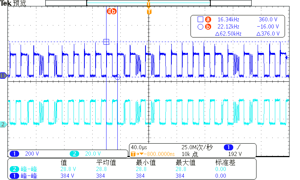Click the Tek 预览 status text
Image resolution: width=300 pixels, height=180 pixels.
coord(13,3)
